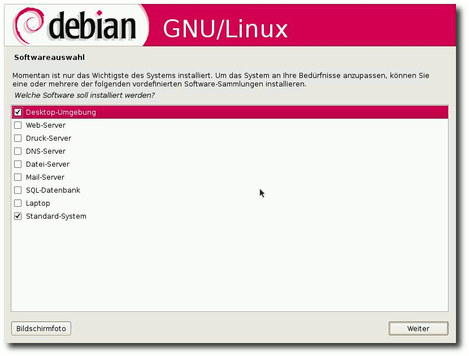Take a screenshot with Bildschirmfoto button
Image resolution: width=469 pixels, height=356 pixels.
click(41, 328)
